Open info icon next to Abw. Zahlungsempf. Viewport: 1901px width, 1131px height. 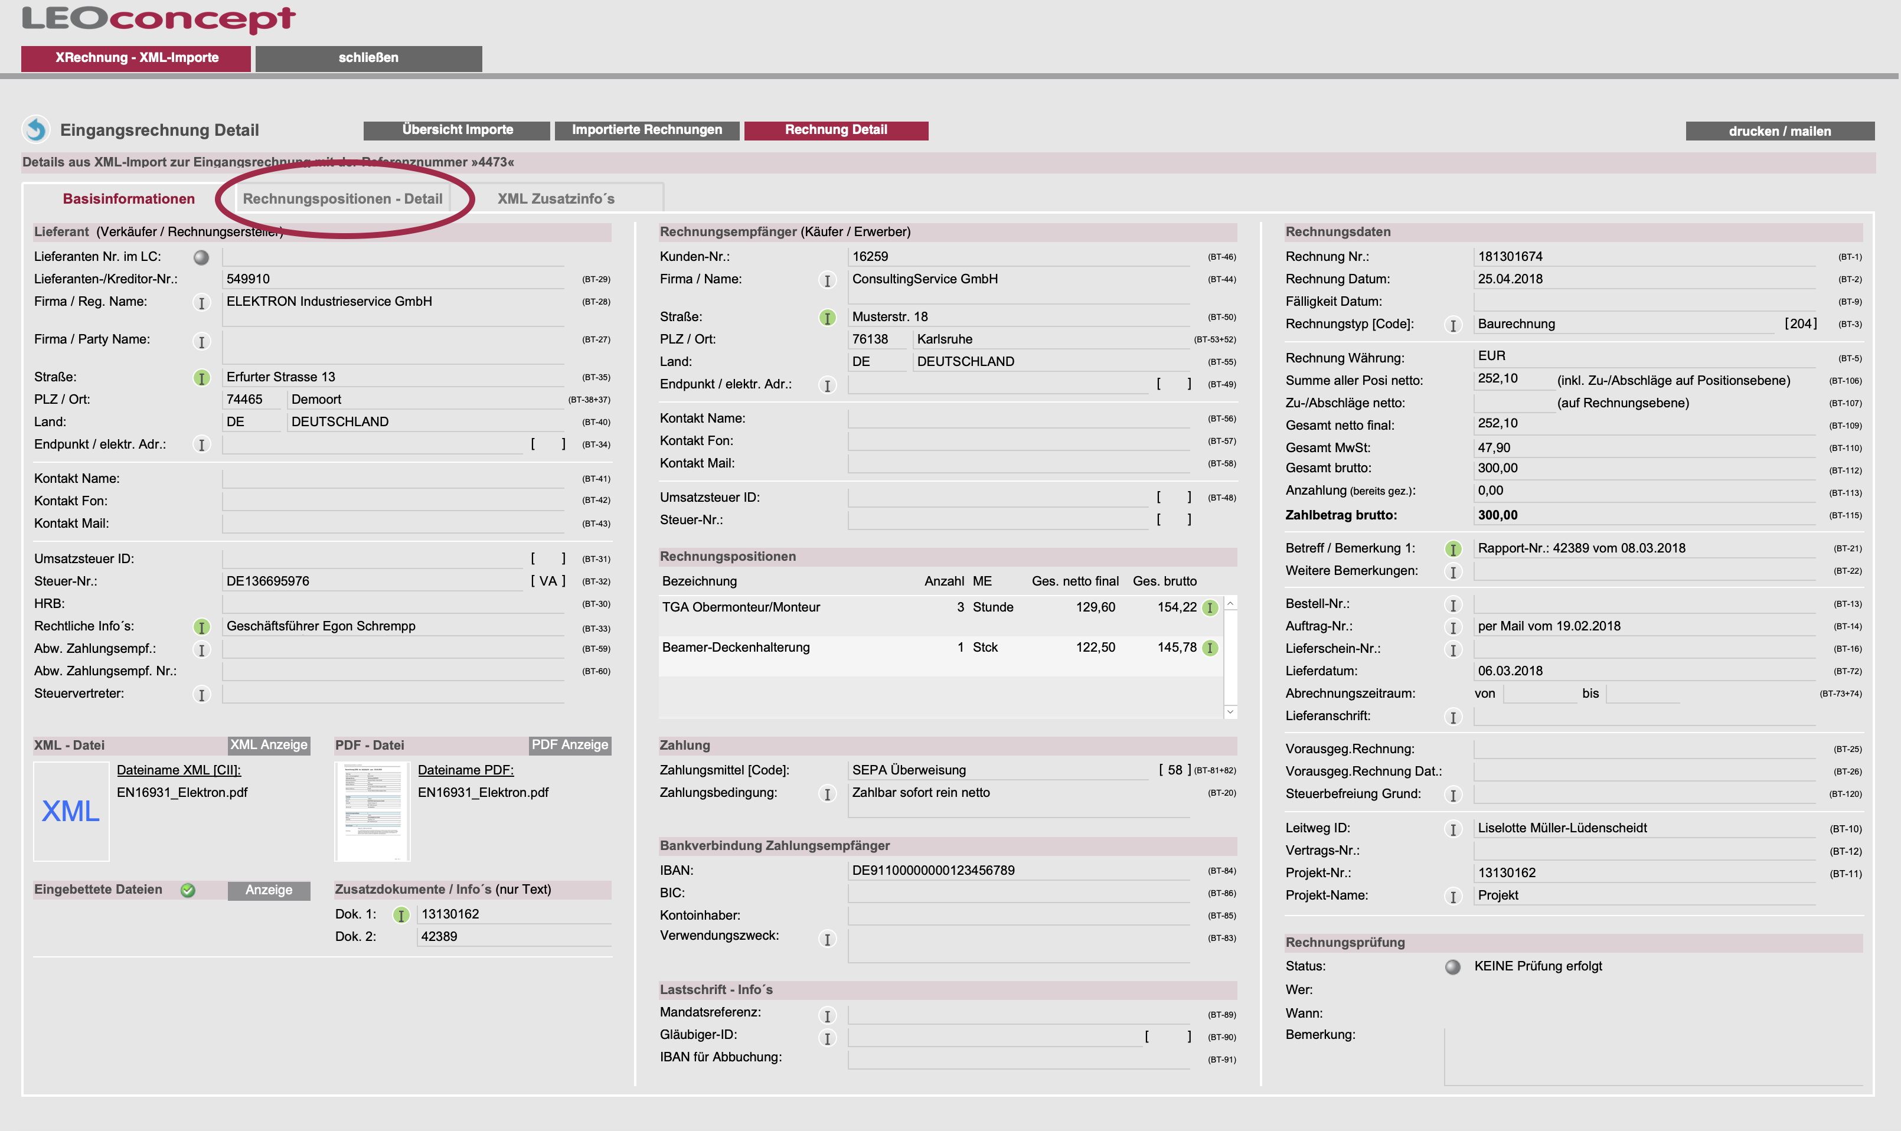point(201,649)
